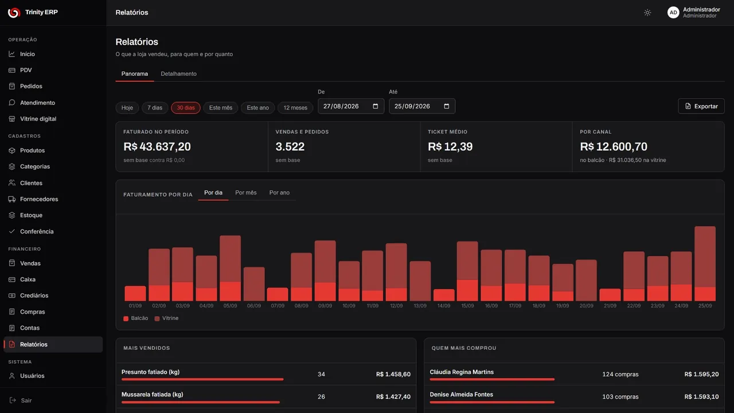Screen dimensions: 734x413
Task: Click the Pedidos bag icon
Action: (12, 86)
